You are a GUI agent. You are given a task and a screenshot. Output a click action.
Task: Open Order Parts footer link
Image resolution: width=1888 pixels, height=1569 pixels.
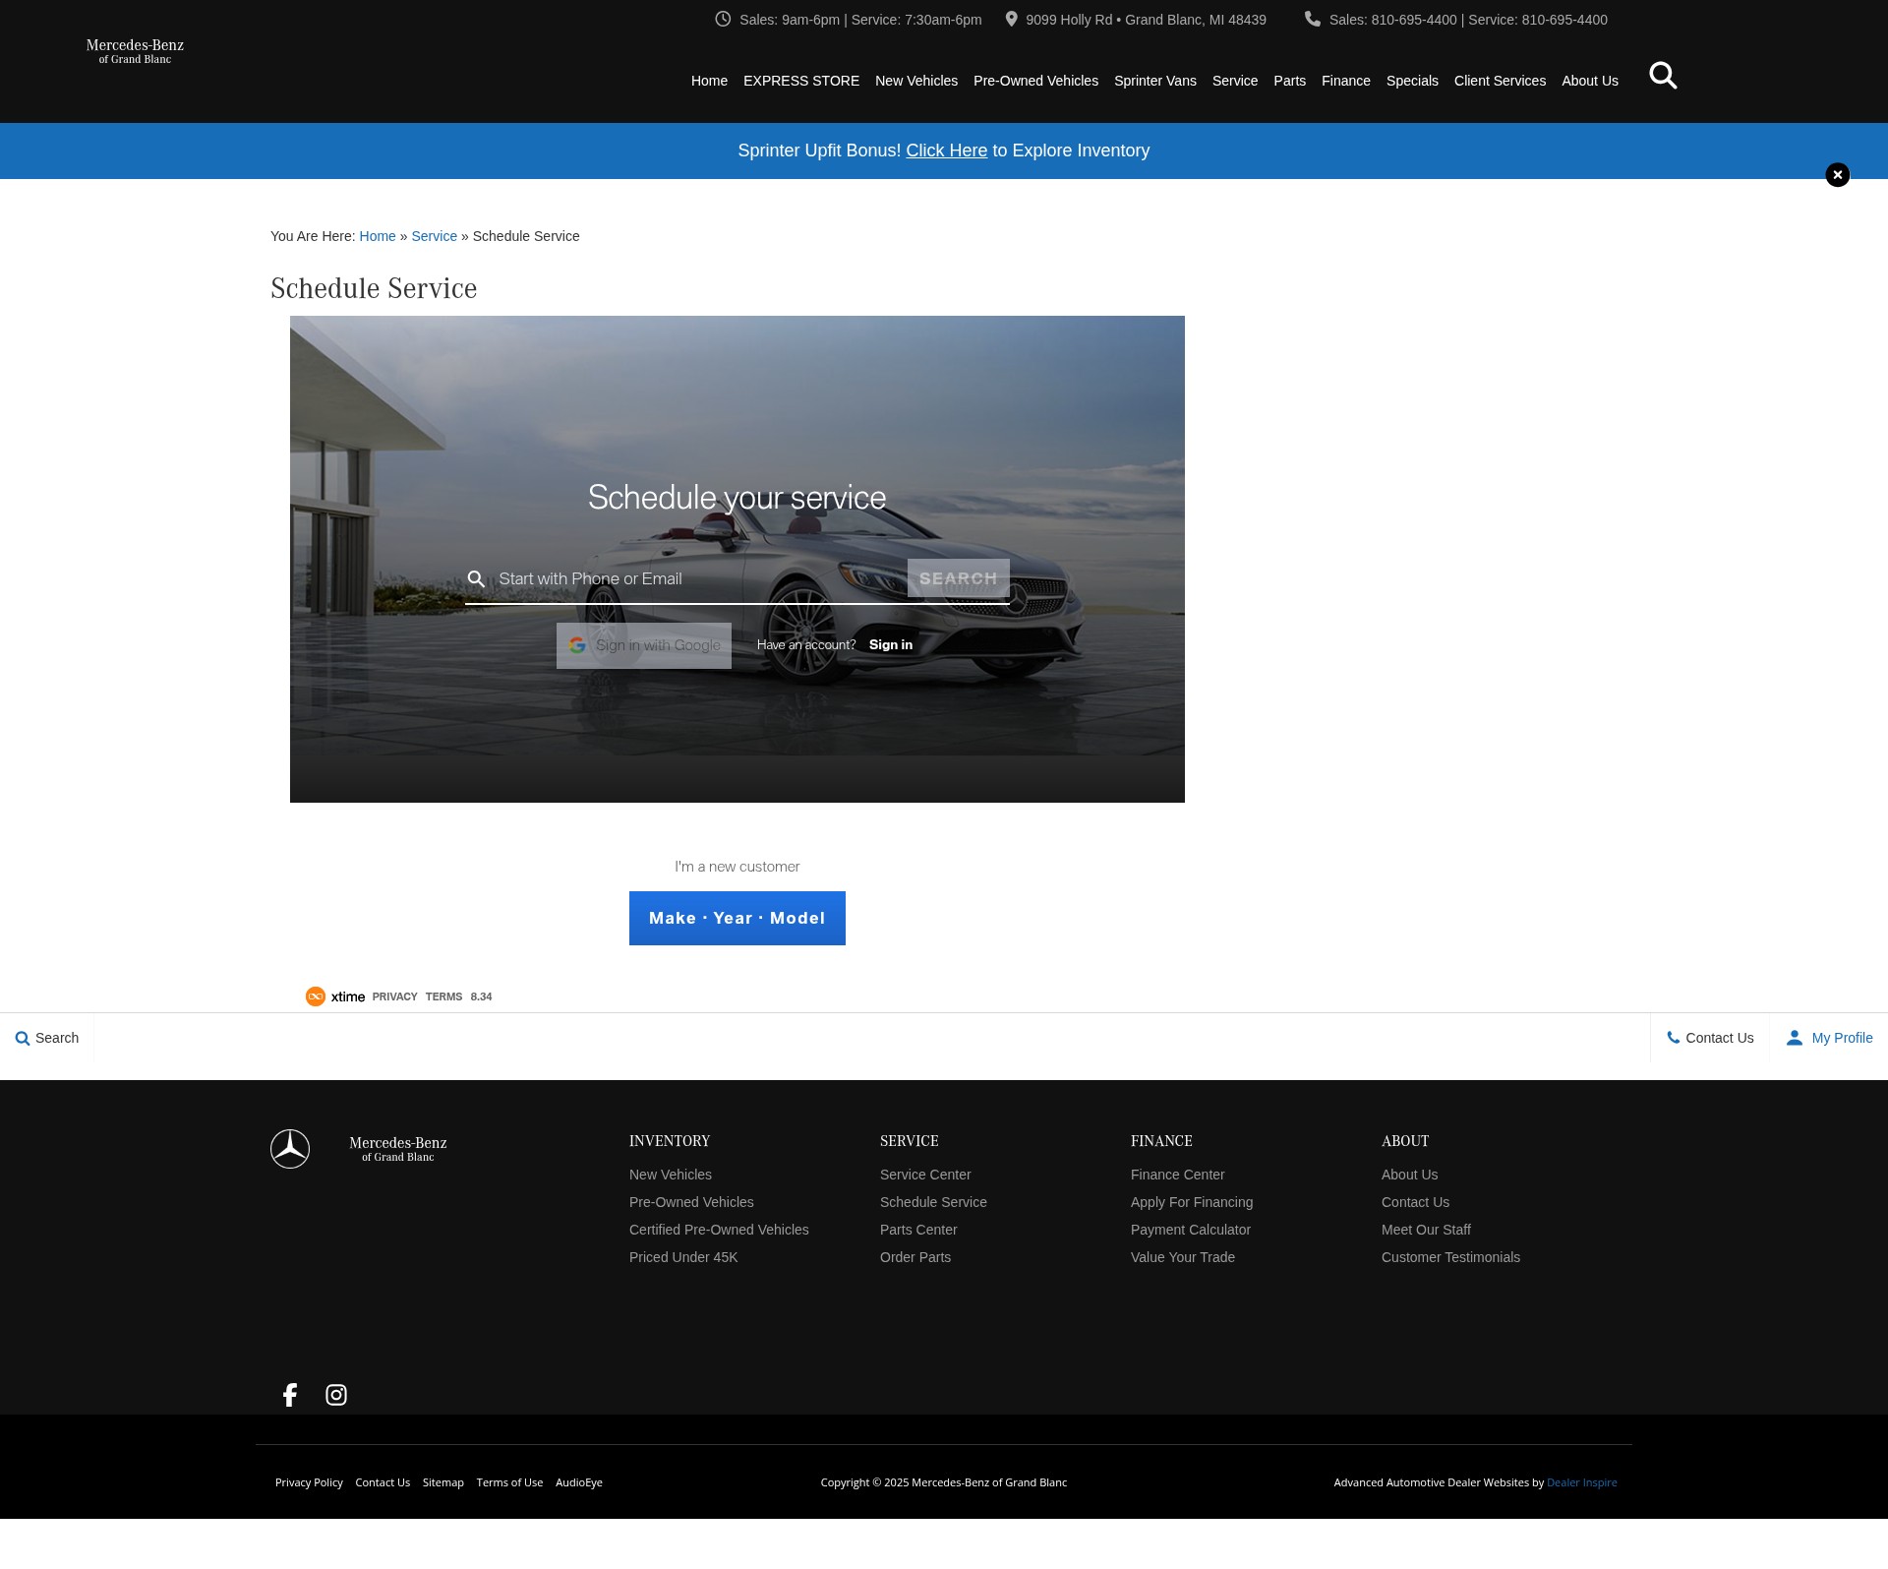[x=915, y=1257]
